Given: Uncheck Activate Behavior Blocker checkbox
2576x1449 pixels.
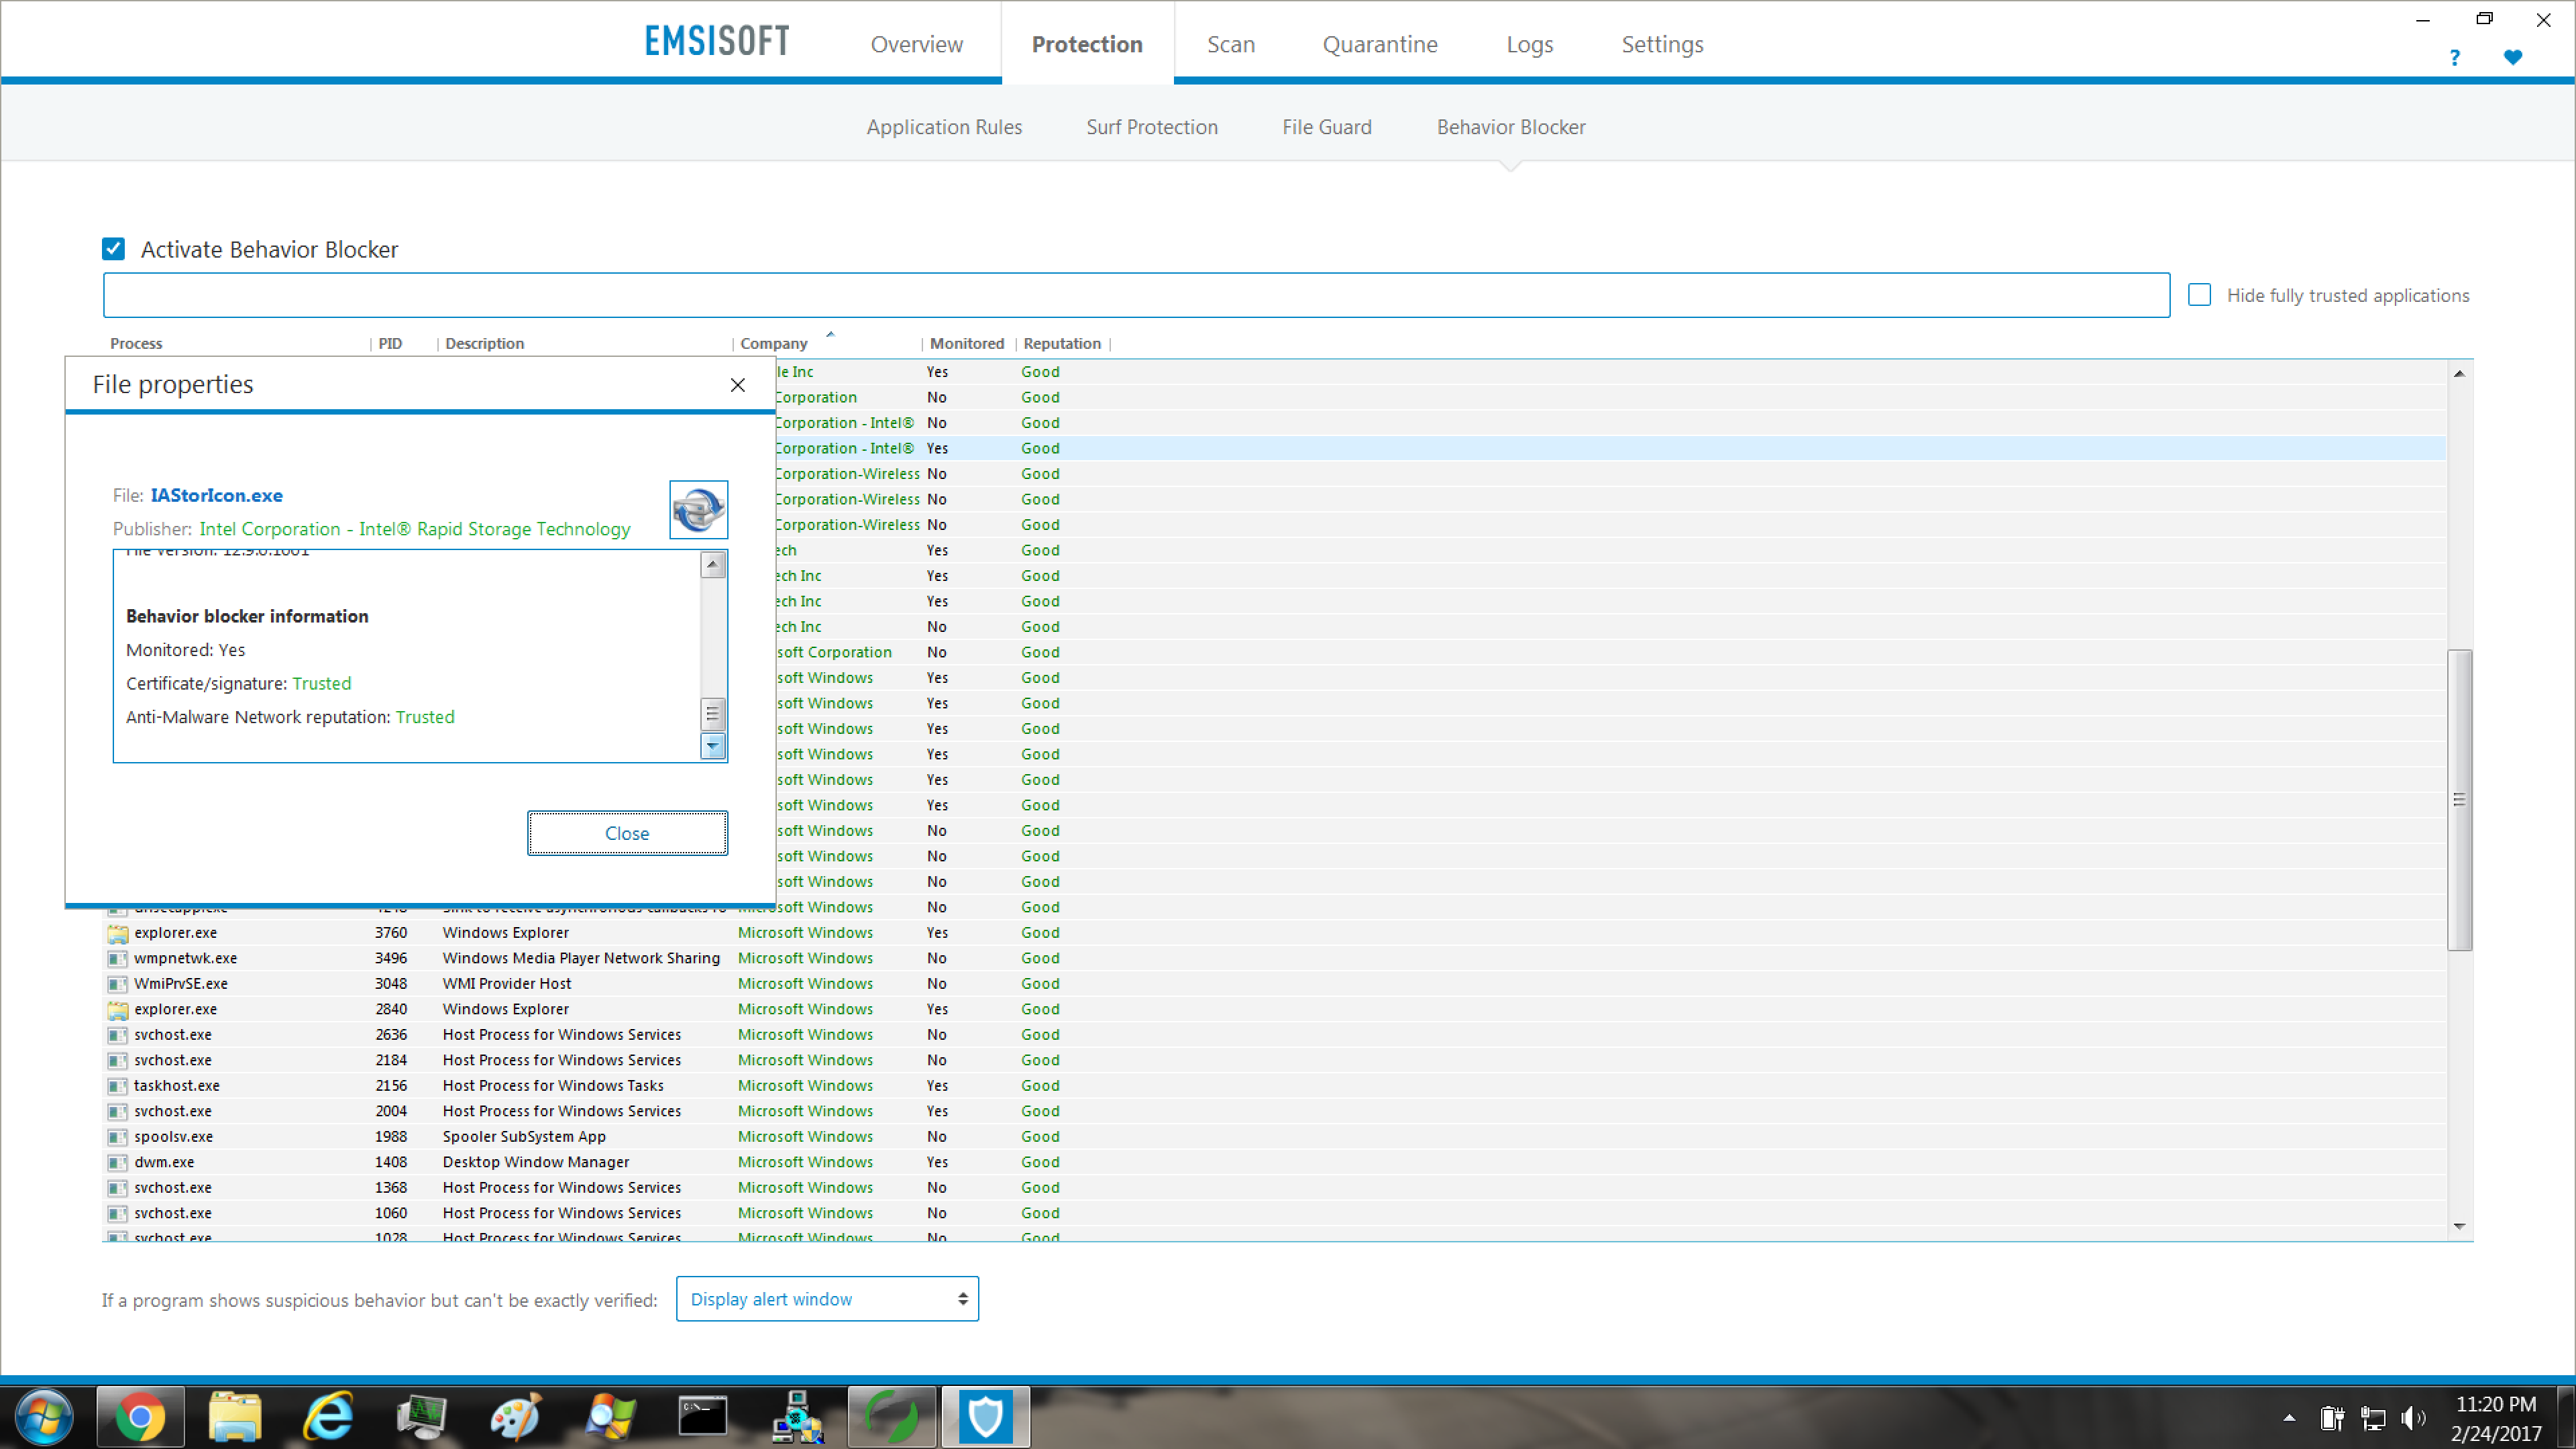Looking at the screenshot, I should 114,249.
